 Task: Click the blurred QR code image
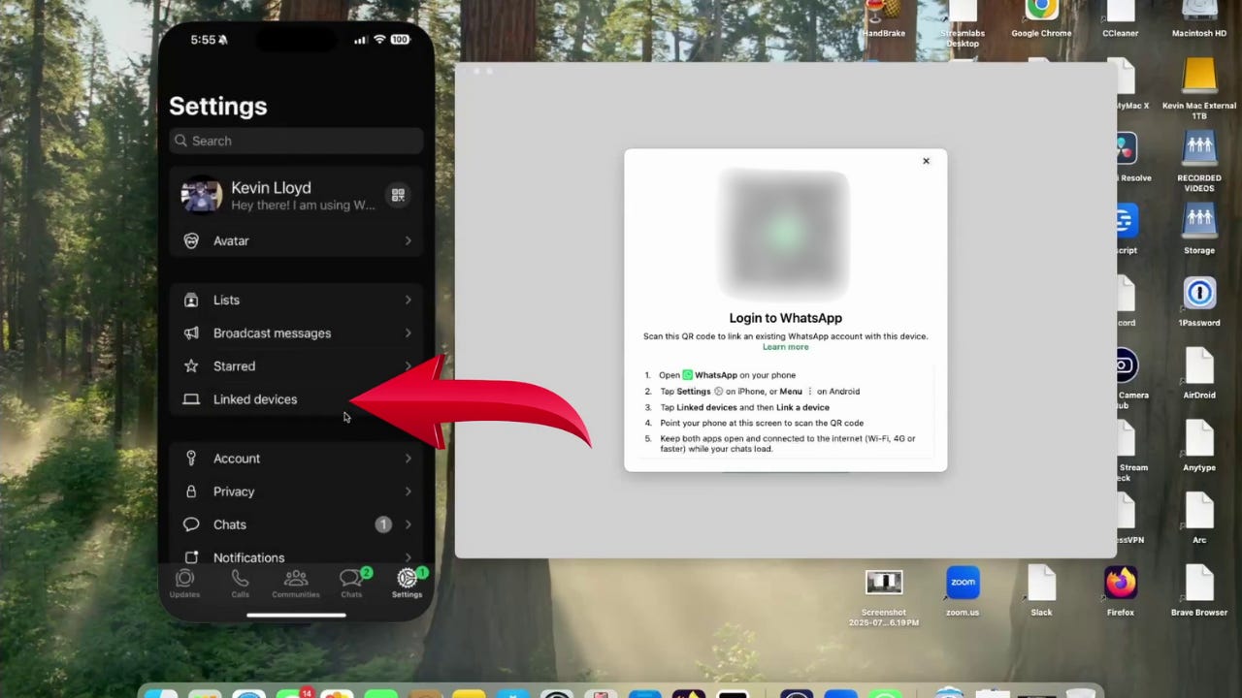[784, 234]
